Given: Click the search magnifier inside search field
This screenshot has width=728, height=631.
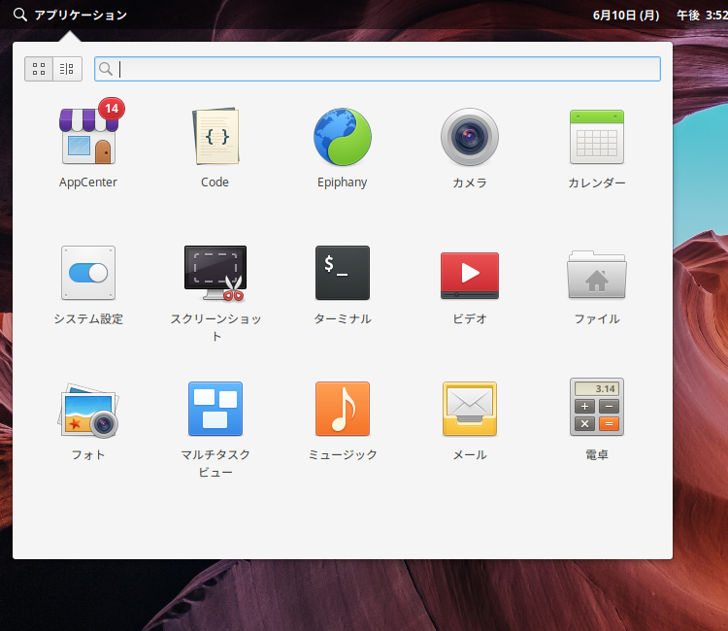Looking at the screenshot, I should pos(106,69).
